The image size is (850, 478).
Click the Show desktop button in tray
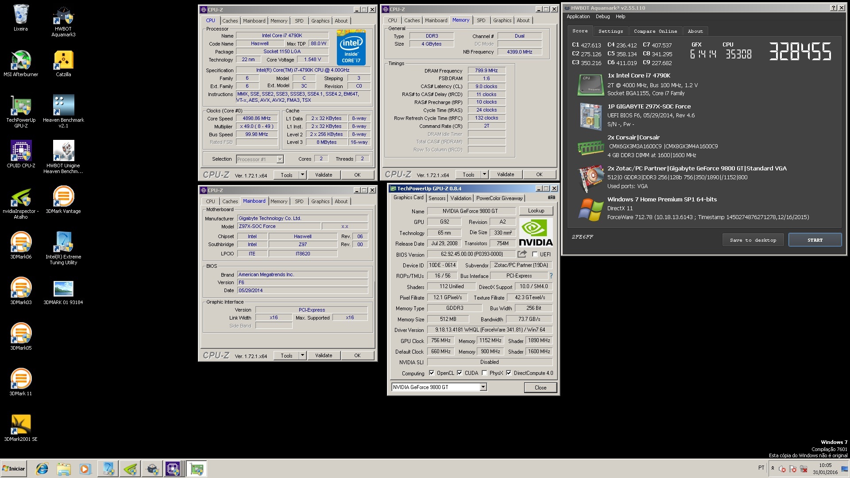pyautogui.click(x=845, y=469)
